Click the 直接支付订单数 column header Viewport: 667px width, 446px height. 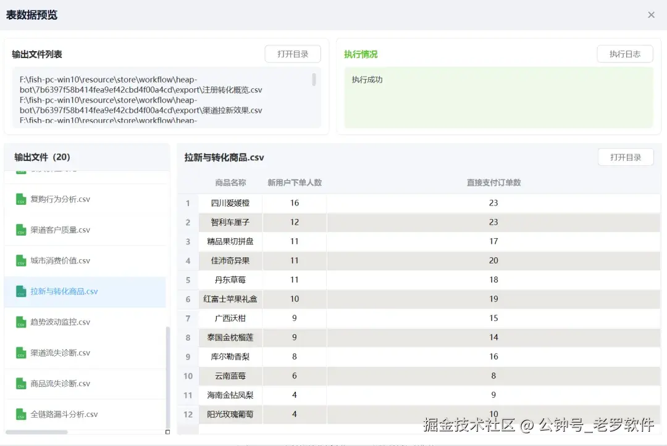(493, 183)
